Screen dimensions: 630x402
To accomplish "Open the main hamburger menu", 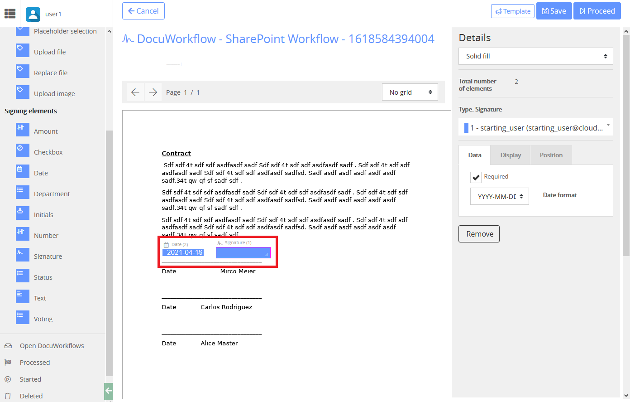I will click(10, 13).
